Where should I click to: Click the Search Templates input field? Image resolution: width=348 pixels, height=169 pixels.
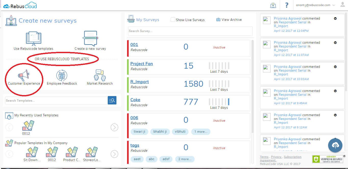click(56, 100)
